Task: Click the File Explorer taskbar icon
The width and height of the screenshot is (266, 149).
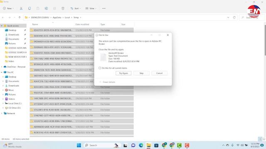Action: (x=149, y=145)
